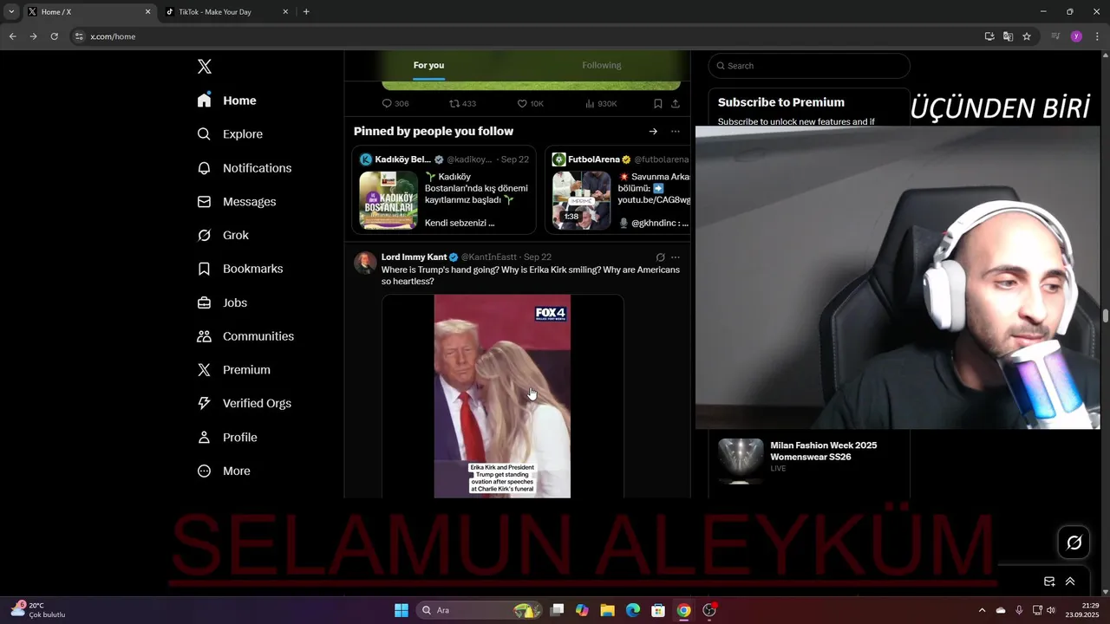This screenshot has height=624, width=1110.
Task: Click the arrow next to Pinned by people
Action: coord(653,132)
